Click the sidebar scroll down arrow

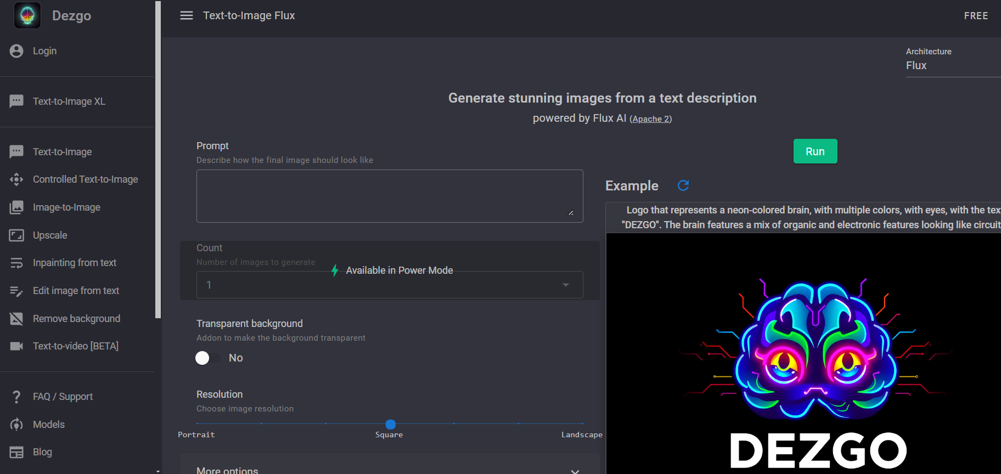point(158,471)
